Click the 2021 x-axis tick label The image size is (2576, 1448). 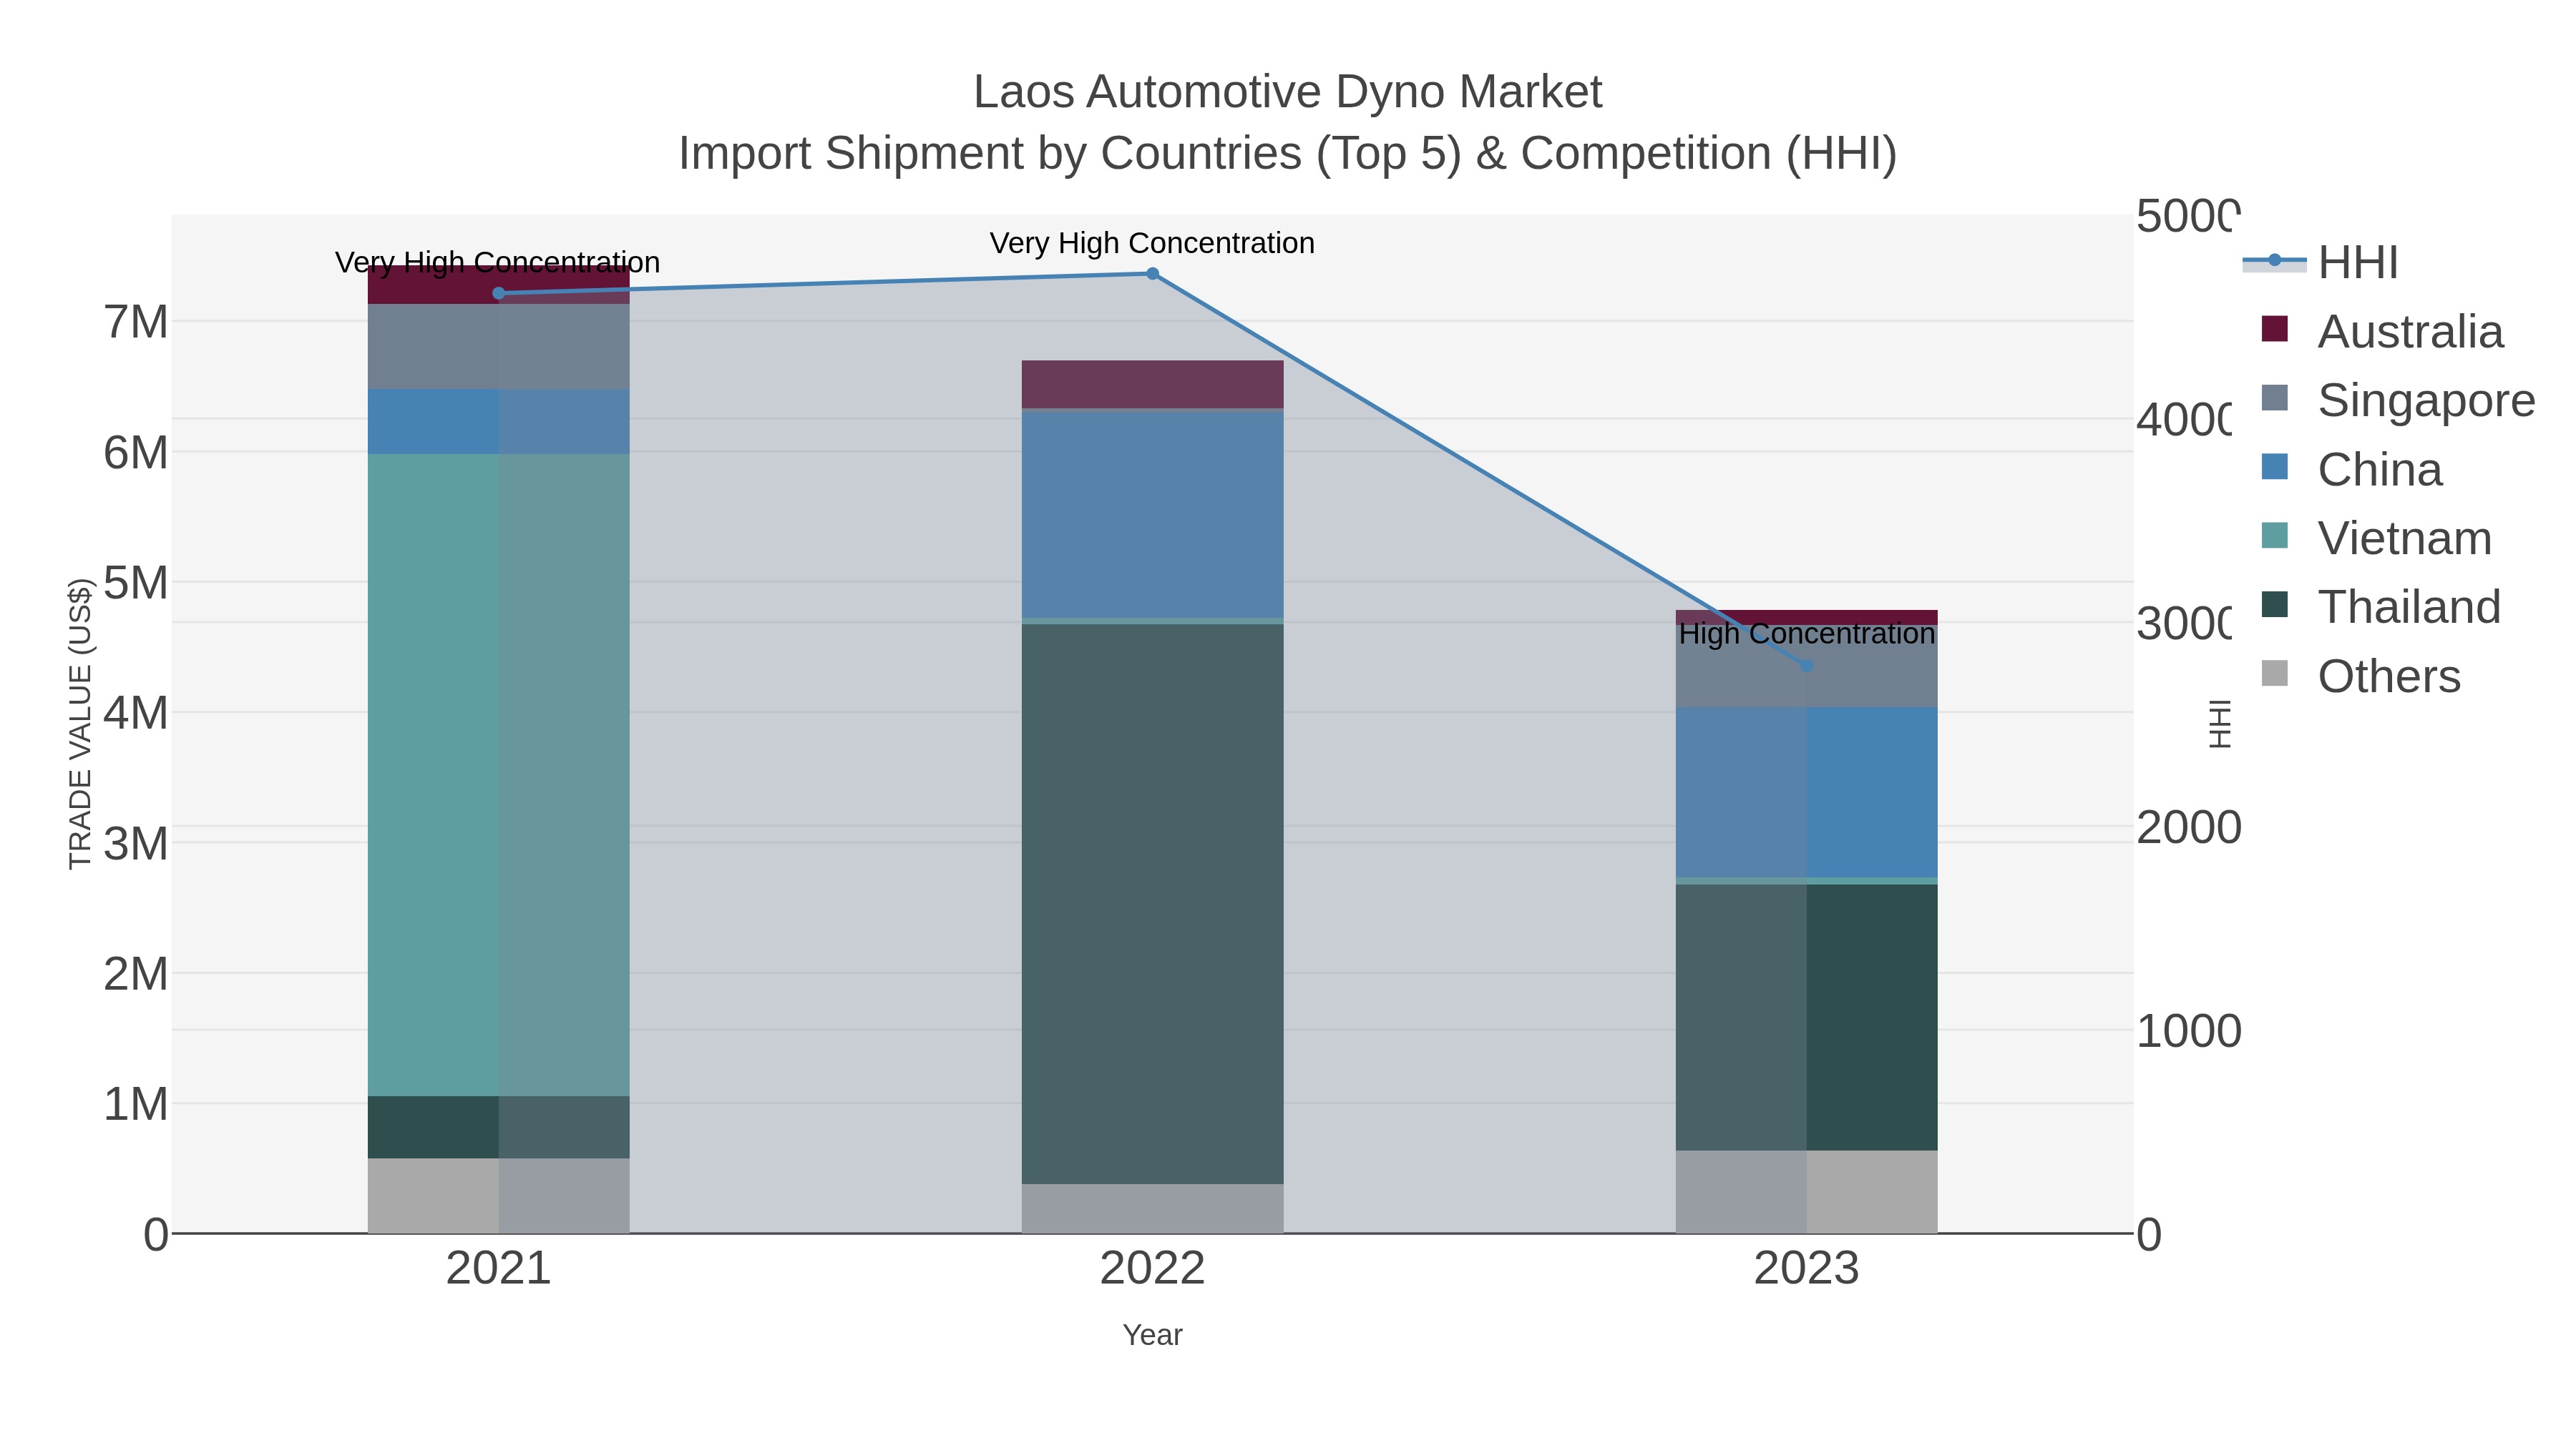pos(499,1269)
